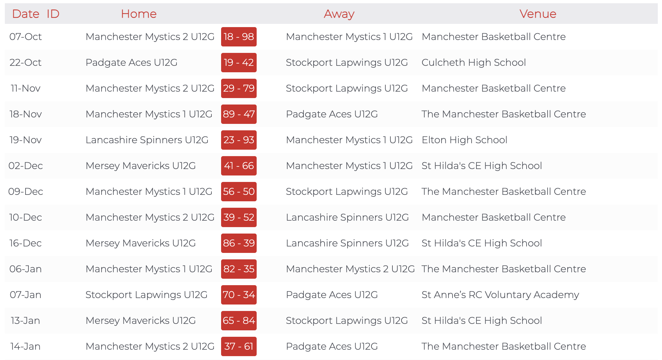
Task: Click the Home column header
Action: pyautogui.click(x=139, y=14)
